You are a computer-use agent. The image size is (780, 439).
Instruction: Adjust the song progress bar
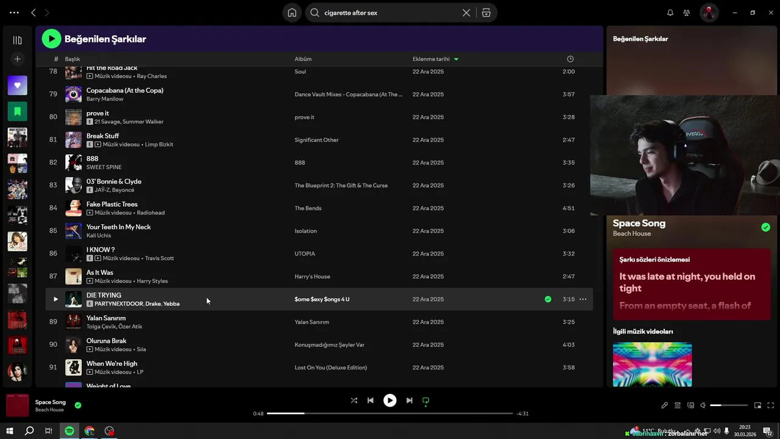(x=390, y=413)
